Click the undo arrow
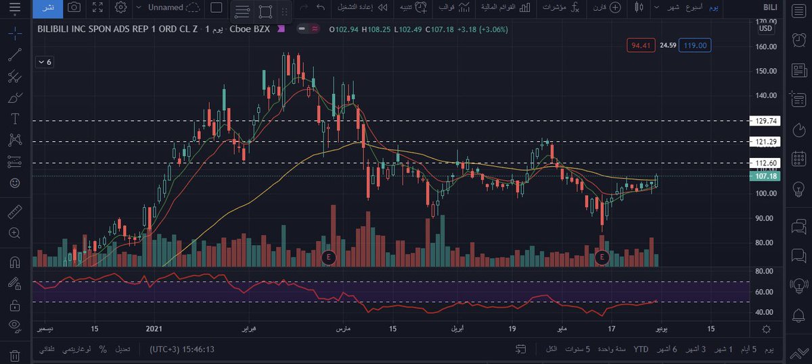 coord(320,7)
